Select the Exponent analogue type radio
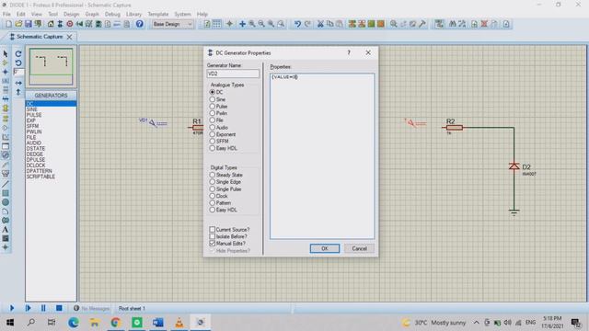The width and height of the screenshot is (589, 331). (213, 134)
